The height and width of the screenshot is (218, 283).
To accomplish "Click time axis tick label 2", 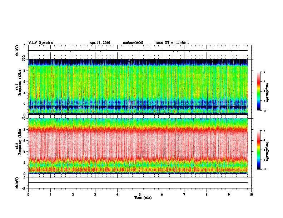I will pos(73,194).
